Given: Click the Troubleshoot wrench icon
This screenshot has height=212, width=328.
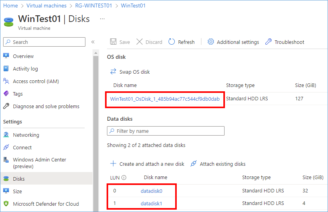Looking at the screenshot, I should pyautogui.click(x=268, y=42).
